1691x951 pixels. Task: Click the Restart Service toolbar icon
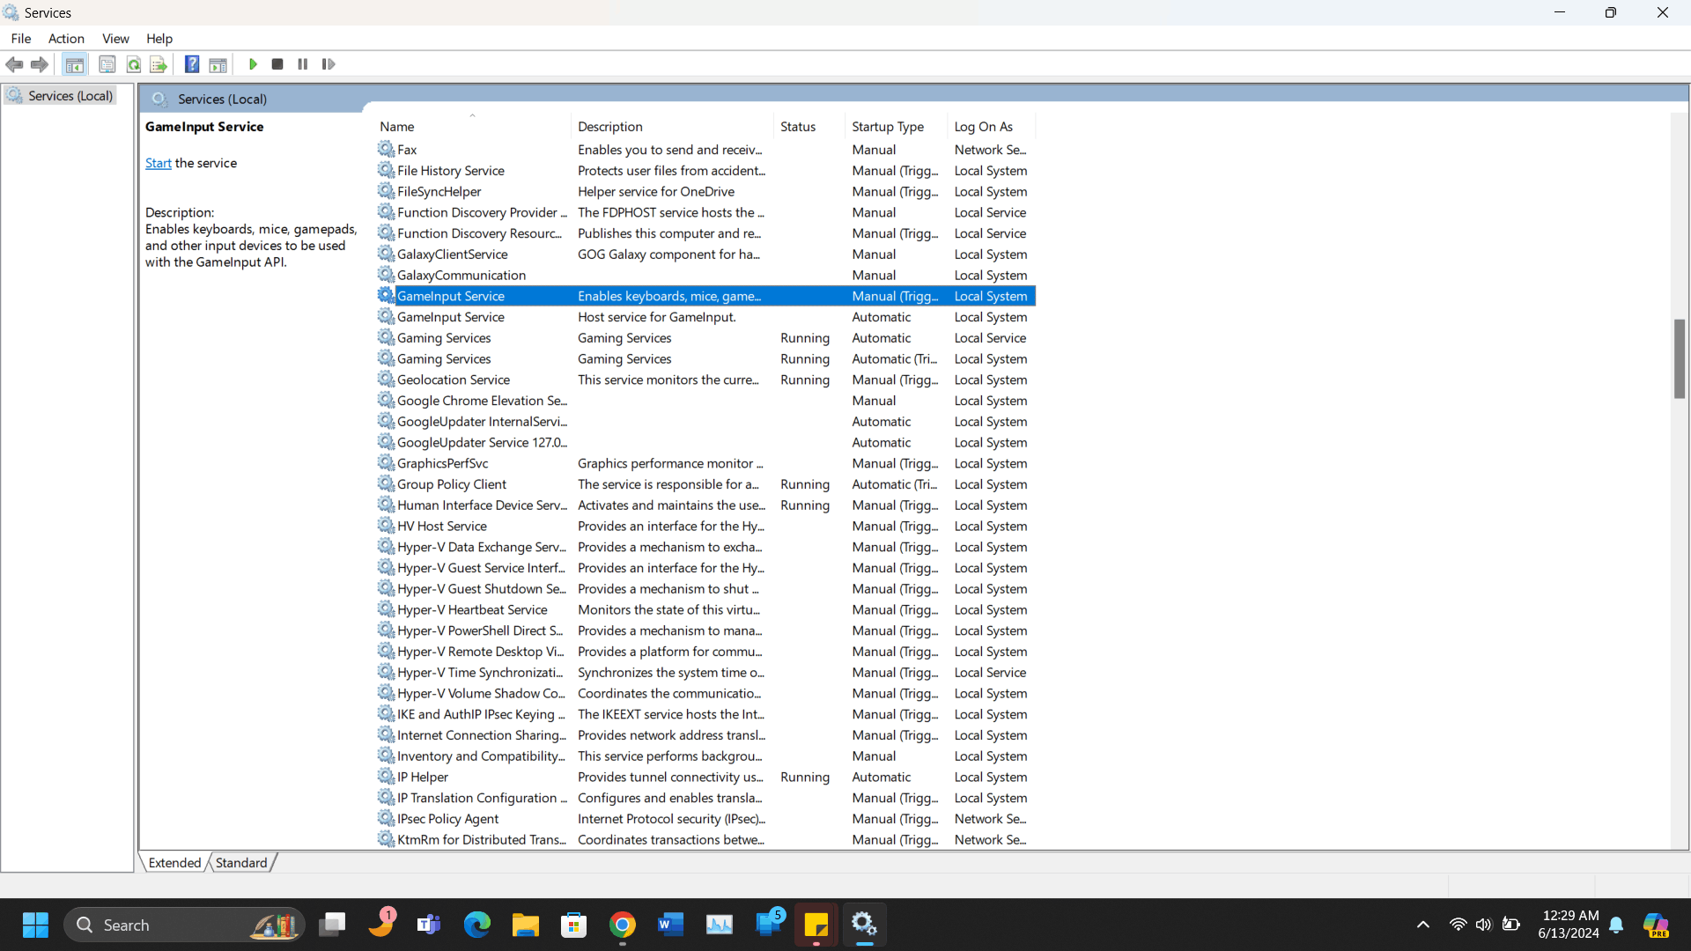329,64
